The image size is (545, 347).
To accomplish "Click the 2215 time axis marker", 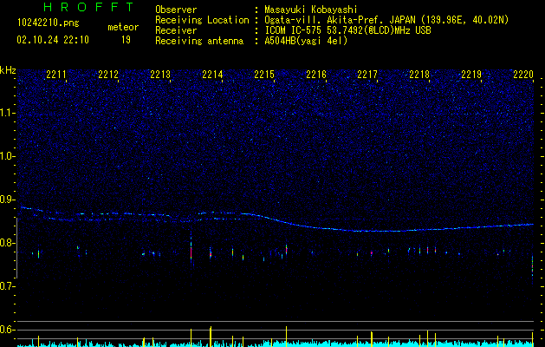I will coord(264,75).
